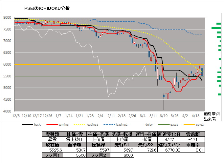224x163 pixels.
Task: Click the 4000 y-axis label
Action: [7, 111]
